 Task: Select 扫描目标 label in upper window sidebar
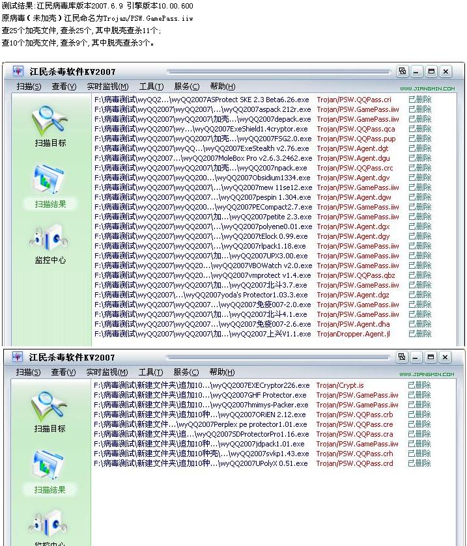coord(50,143)
